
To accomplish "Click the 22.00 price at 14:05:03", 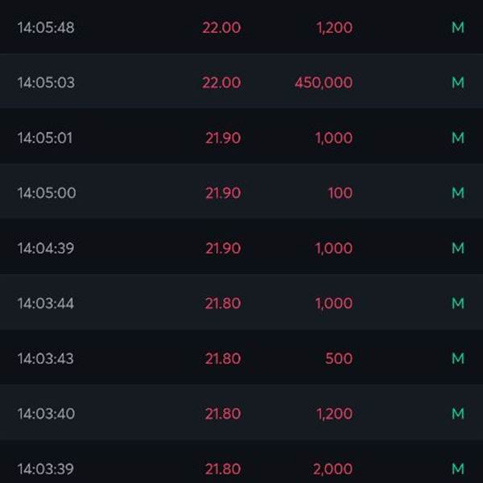I will 221,83.
